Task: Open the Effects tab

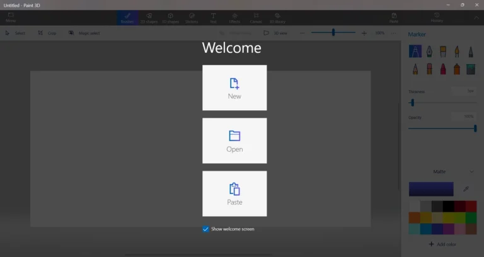Action: pyautogui.click(x=234, y=18)
